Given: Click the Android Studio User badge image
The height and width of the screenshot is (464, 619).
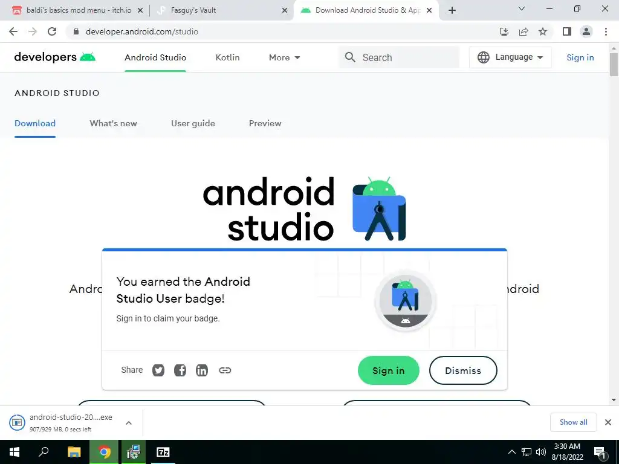Looking at the screenshot, I should pos(406,301).
